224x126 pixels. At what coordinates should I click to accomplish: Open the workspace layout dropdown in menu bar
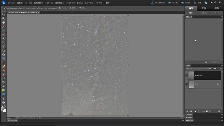point(108,3)
